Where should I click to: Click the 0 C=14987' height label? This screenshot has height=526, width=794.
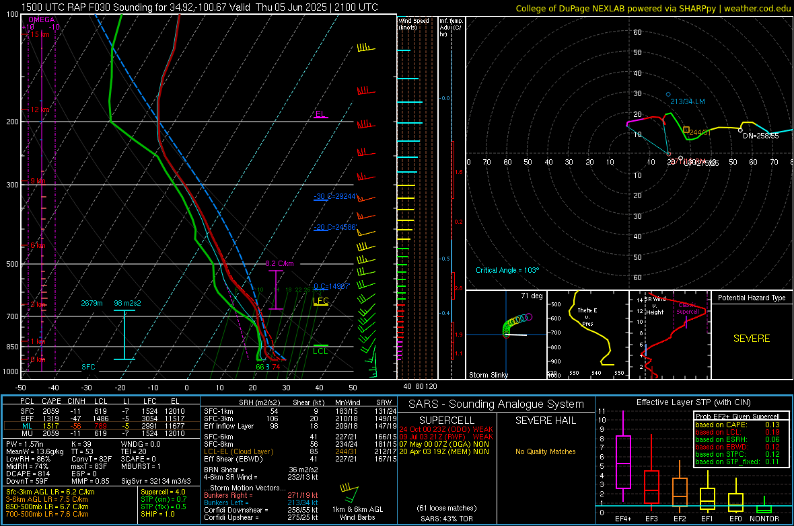pos(332,286)
